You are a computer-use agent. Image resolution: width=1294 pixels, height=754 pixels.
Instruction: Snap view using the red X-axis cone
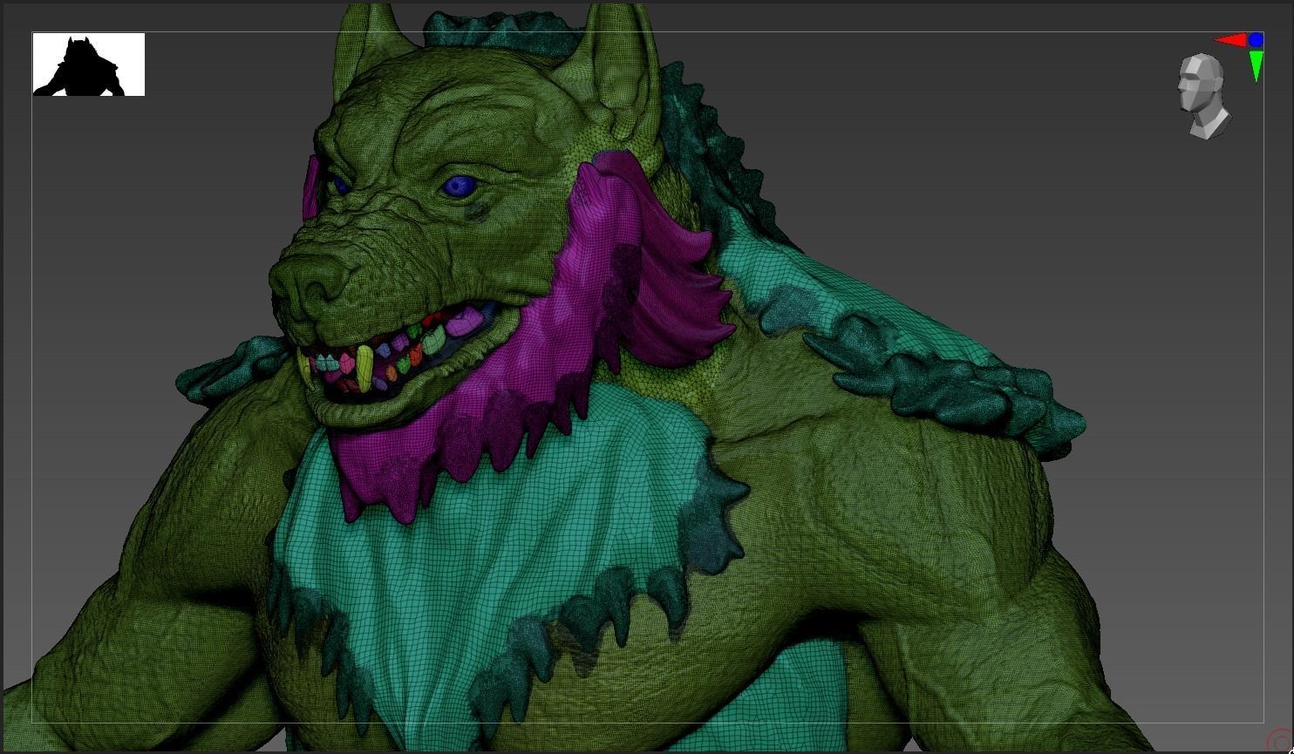pos(1230,40)
